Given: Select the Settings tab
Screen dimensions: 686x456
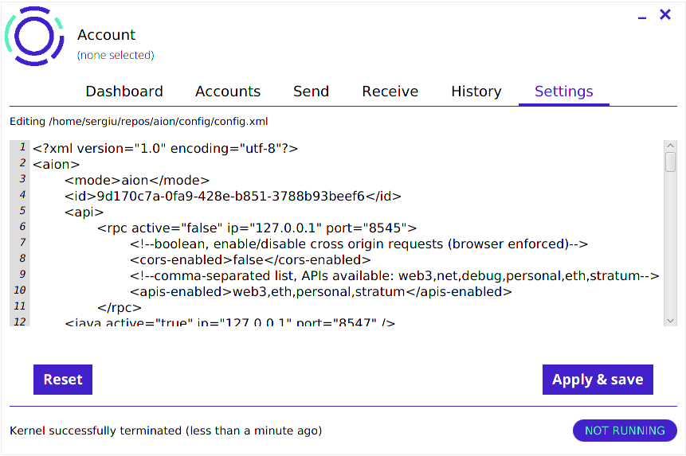Looking at the screenshot, I should [x=563, y=92].
